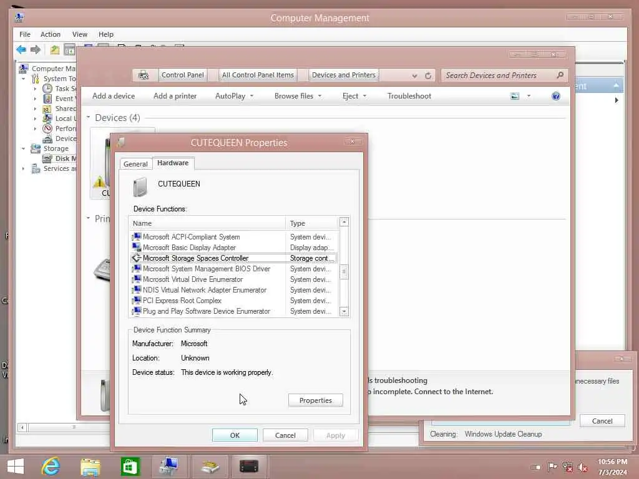The height and width of the screenshot is (479, 639).
Task: Click the Computer Management taskbar icon
Action: pyautogui.click(x=169, y=467)
